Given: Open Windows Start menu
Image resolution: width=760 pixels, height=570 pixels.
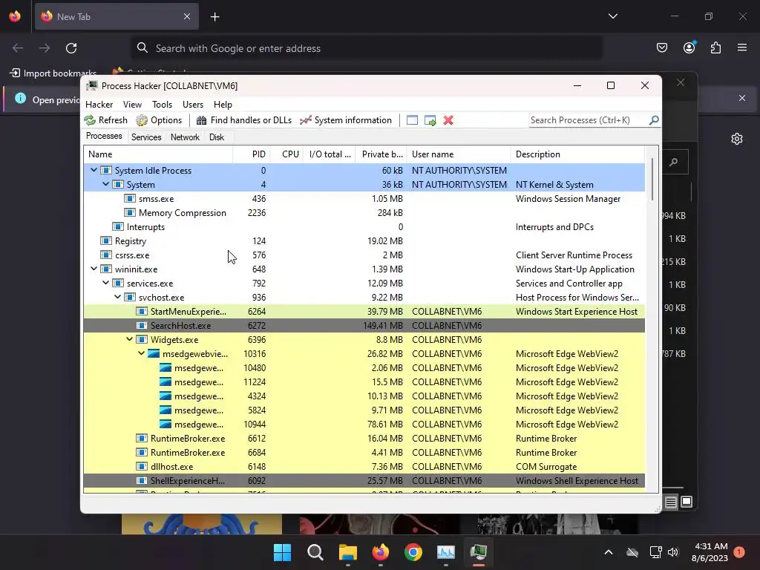Looking at the screenshot, I should 282,552.
